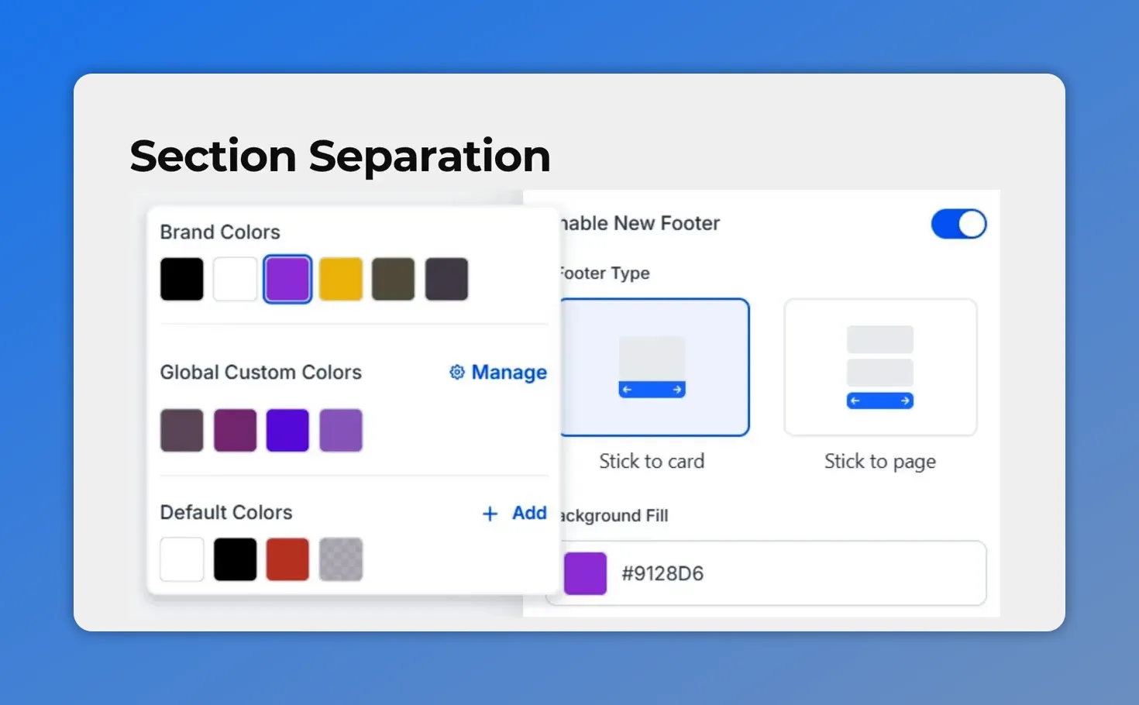Click the purple Background Fill color preview
Image resolution: width=1139 pixels, height=705 pixels.
(586, 573)
